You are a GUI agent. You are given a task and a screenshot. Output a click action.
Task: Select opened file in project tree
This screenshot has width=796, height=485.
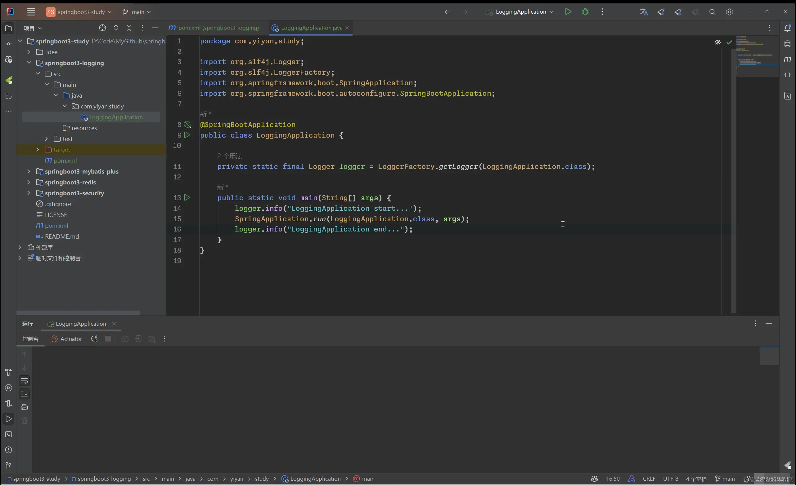pyautogui.click(x=102, y=28)
